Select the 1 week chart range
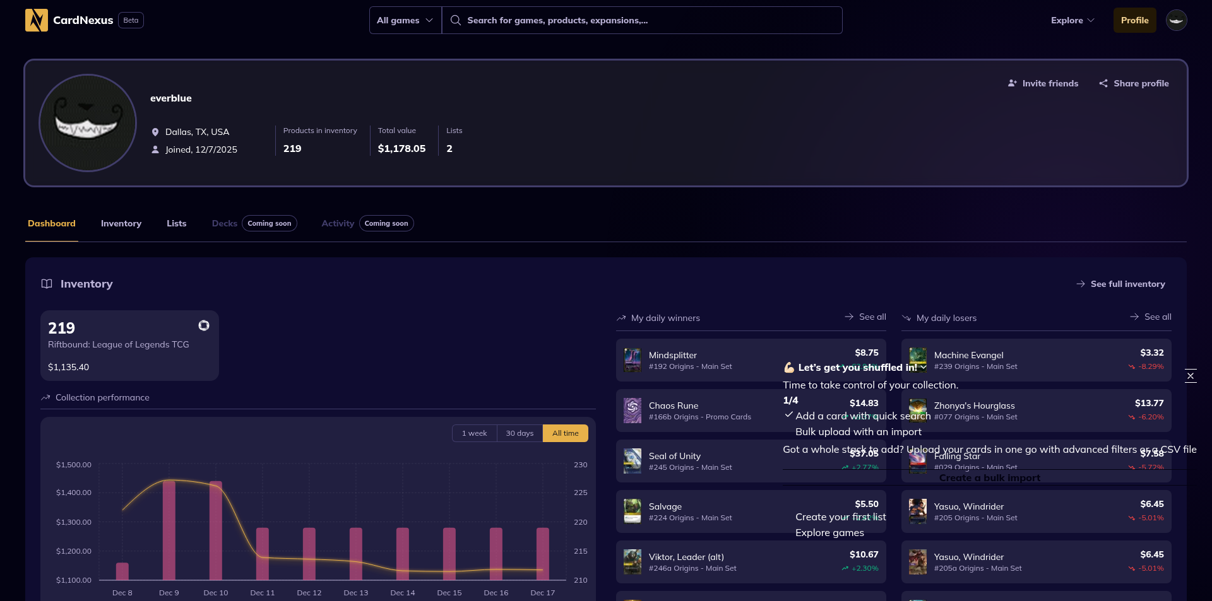 click(x=474, y=433)
